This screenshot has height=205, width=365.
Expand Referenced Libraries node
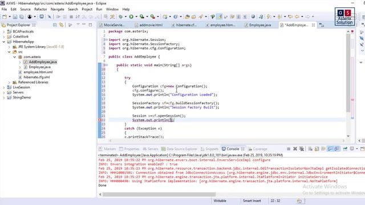[9, 83]
